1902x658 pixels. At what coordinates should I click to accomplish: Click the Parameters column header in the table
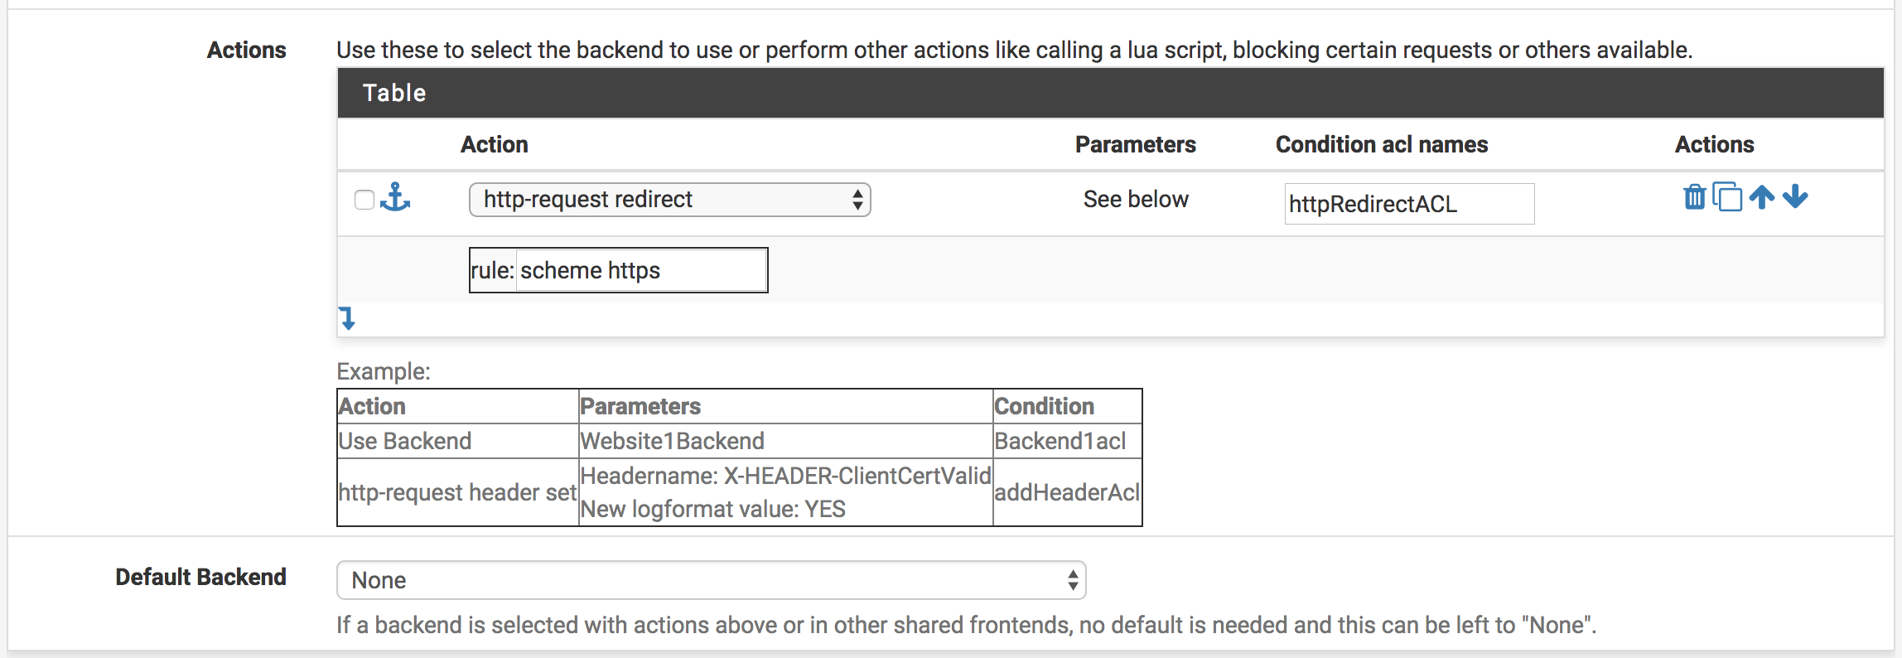point(1135,144)
